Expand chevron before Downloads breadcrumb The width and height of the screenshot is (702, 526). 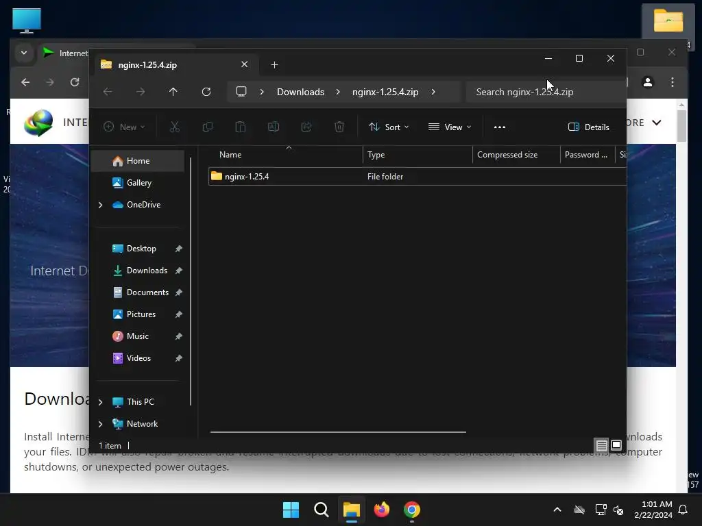pyautogui.click(x=262, y=92)
